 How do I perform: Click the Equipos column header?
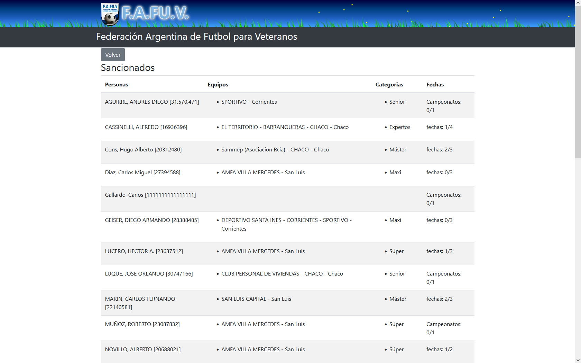coord(218,85)
